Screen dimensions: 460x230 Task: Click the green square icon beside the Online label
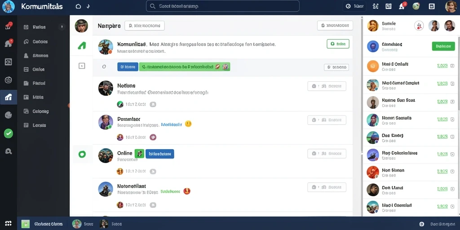click(x=139, y=154)
